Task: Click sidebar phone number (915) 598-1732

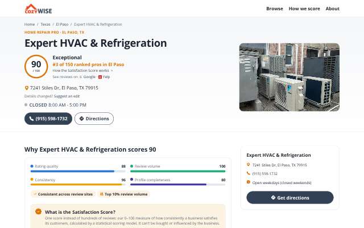Action: [265, 174]
